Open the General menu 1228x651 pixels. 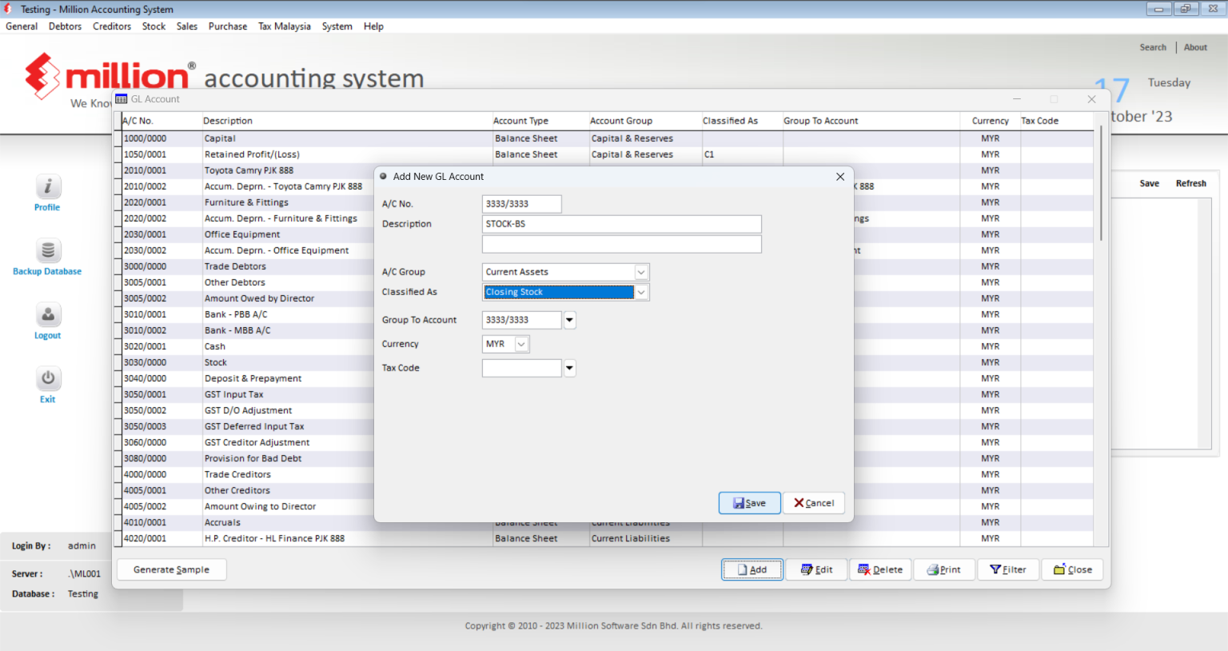pyautogui.click(x=22, y=26)
